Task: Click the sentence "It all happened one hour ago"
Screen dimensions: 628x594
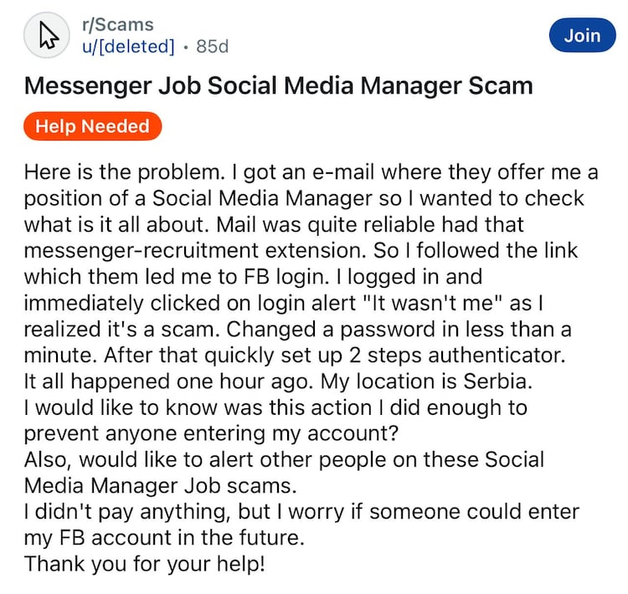Action: (168, 381)
